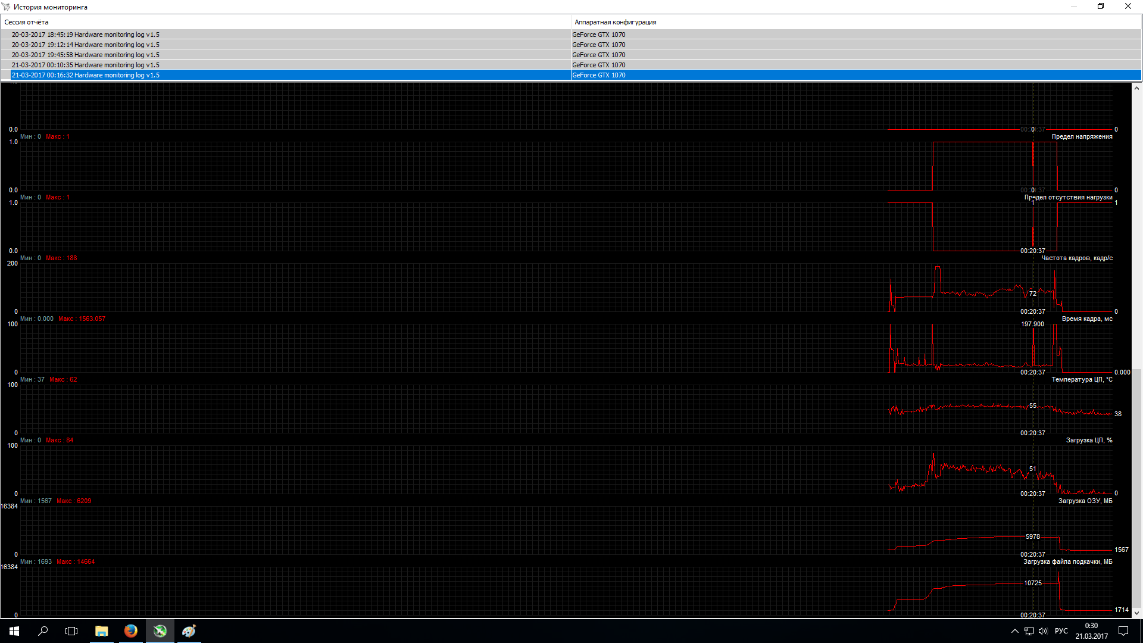1143x643 pixels.
Task: Open the volume control in the tray
Action: coord(1043,631)
